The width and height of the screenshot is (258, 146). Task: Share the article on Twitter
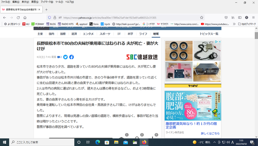(x=66, y=57)
